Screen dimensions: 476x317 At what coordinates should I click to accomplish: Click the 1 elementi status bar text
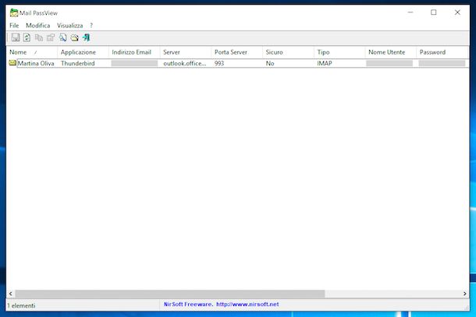click(21, 305)
